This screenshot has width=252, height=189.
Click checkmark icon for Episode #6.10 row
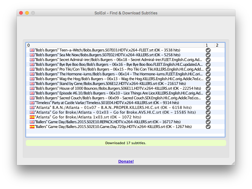[x=208, y=93]
